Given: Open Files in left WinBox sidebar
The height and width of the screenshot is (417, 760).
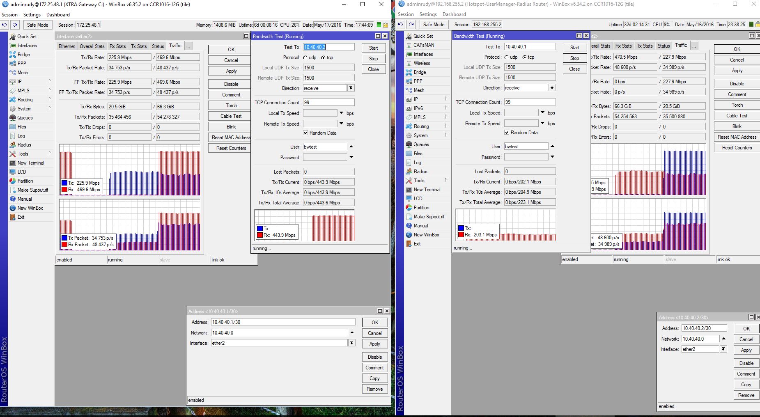Looking at the screenshot, I should [22, 127].
